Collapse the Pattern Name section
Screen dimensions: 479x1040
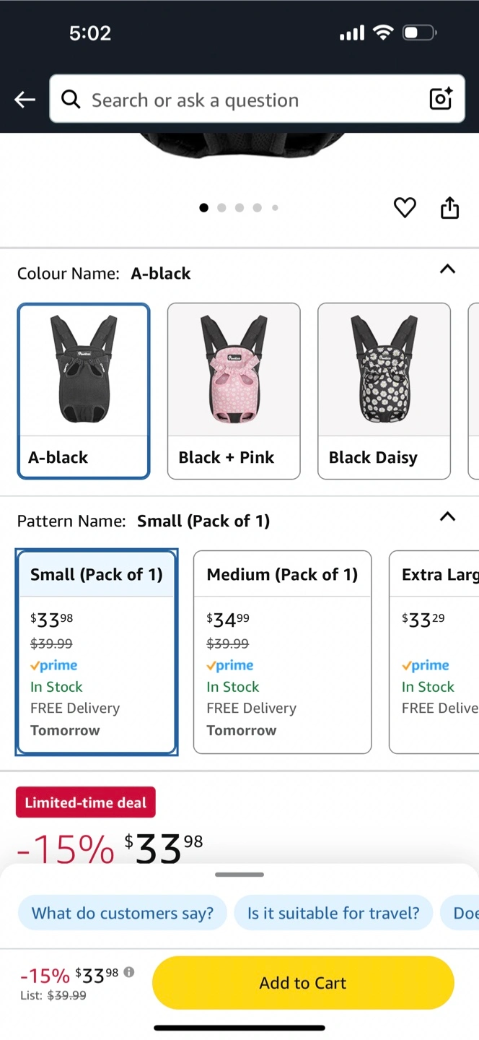point(447,516)
